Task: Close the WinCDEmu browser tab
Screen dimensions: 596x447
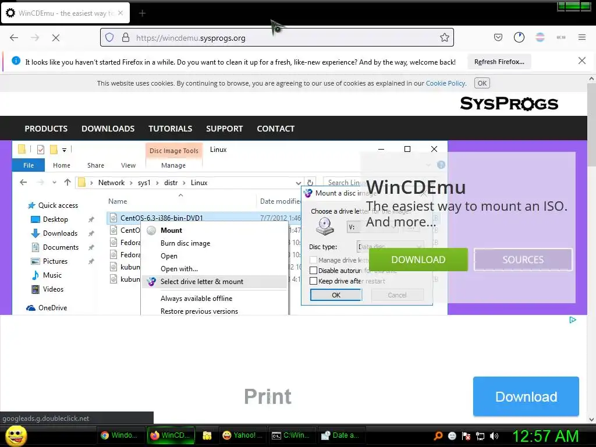Action: click(120, 13)
